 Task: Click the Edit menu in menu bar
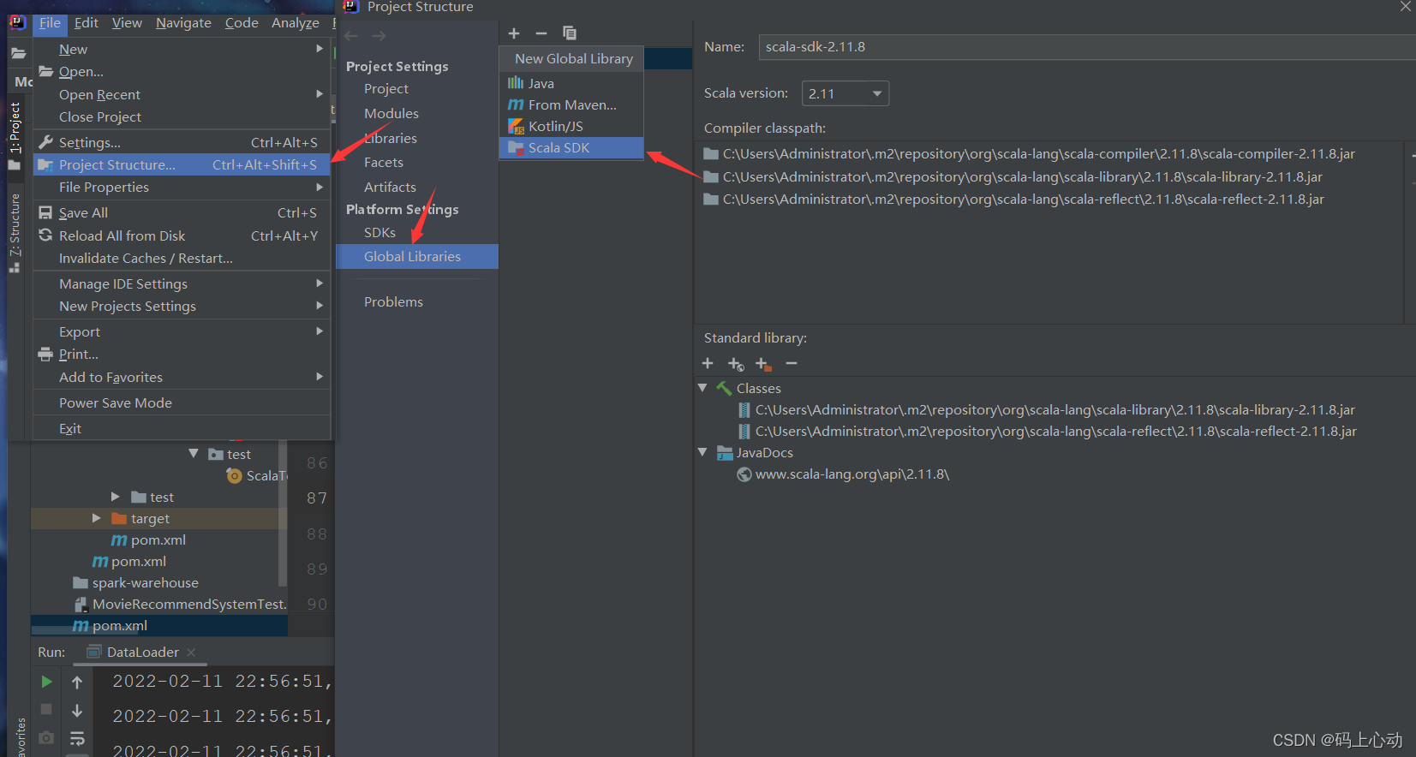click(x=87, y=23)
